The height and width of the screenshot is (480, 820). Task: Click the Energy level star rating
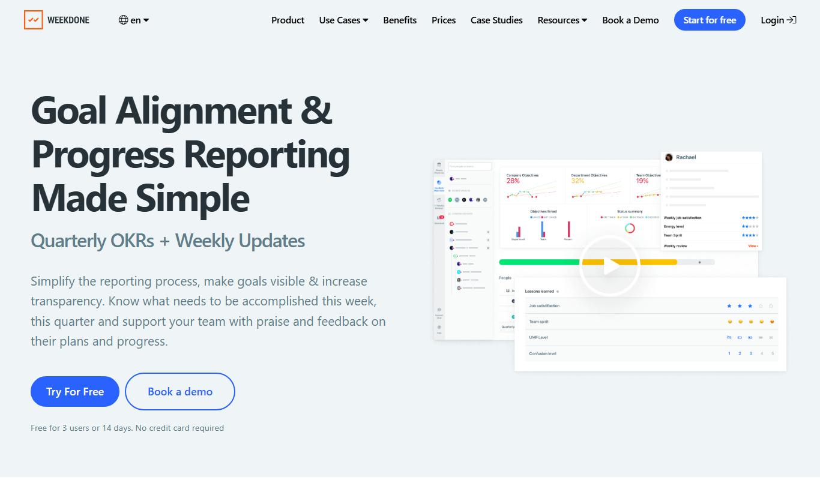tap(750, 227)
